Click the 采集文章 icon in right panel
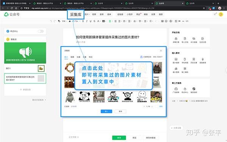This screenshot has height=142, width=227. click(x=176, y=40)
